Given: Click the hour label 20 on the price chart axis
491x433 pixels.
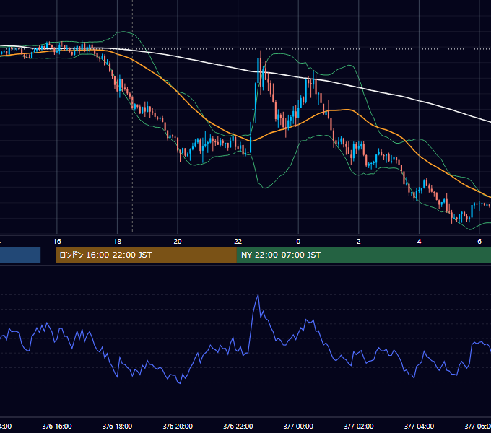Looking at the screenshot, I should (178, 241).
